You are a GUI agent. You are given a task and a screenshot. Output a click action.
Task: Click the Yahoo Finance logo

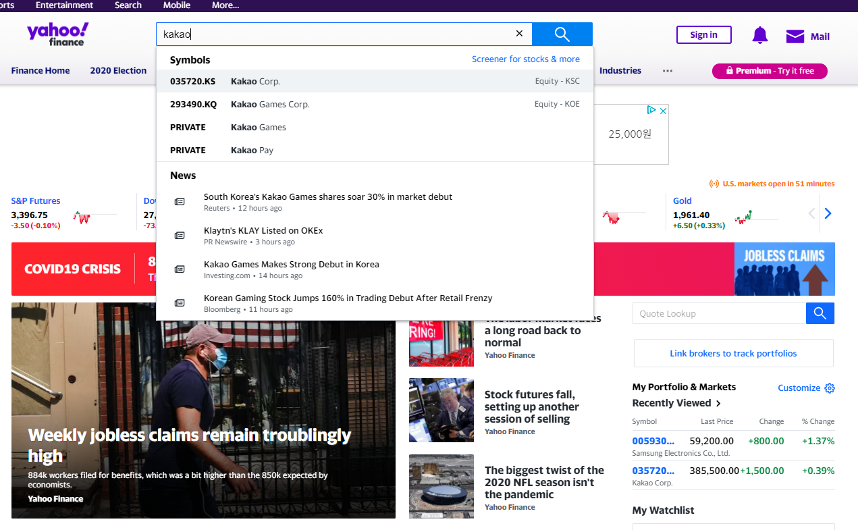(x=57, y=34)
